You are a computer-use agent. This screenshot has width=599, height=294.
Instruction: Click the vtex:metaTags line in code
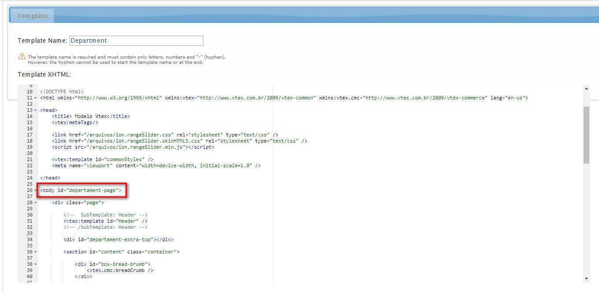[75, 122]
